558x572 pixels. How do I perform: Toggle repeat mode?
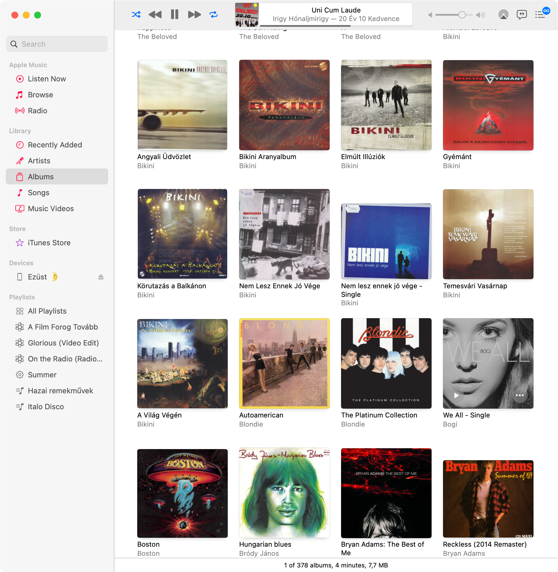(x=214, y=14)
